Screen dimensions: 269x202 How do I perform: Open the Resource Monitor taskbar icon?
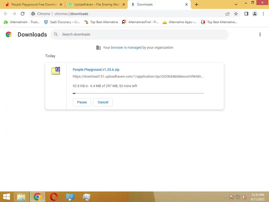[86, 197]
